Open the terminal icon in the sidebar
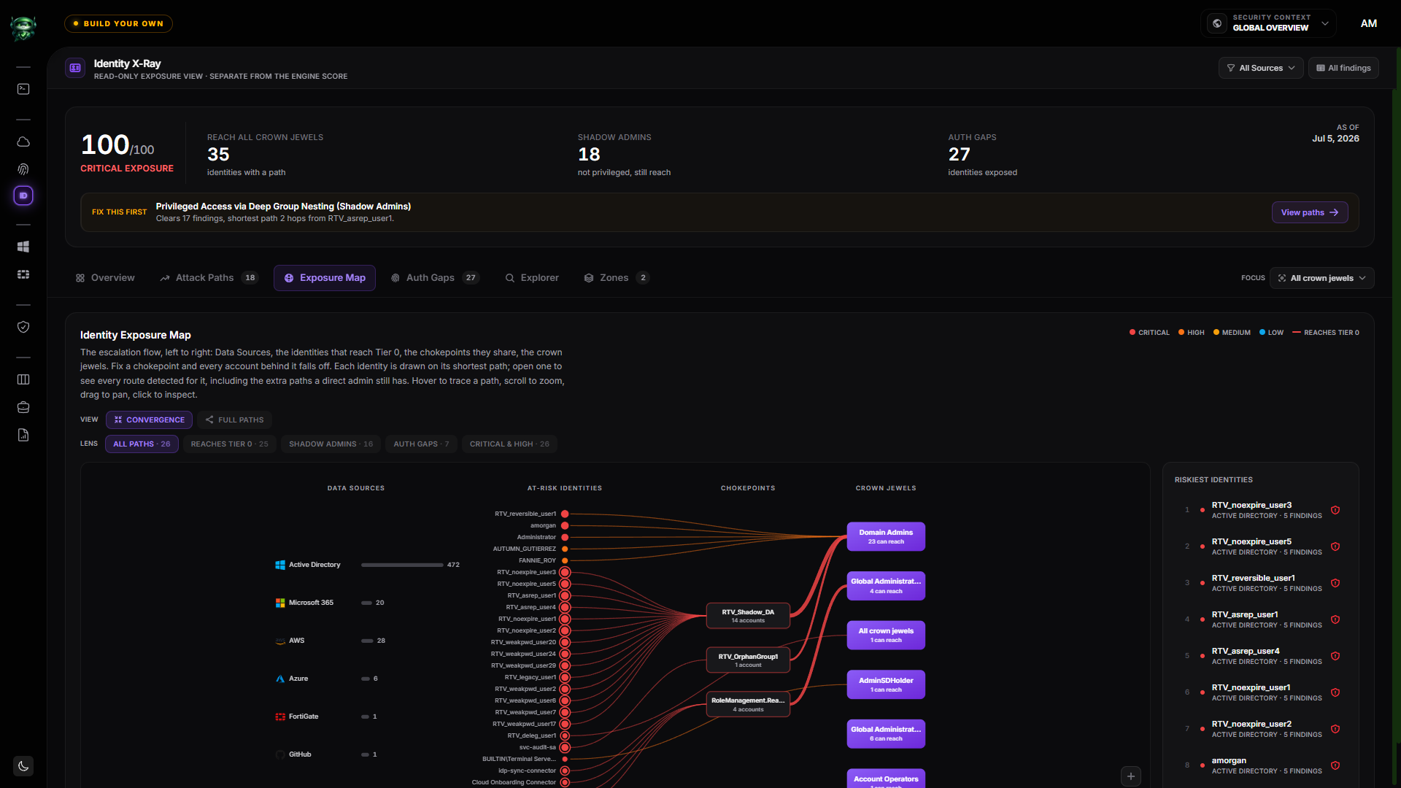The height and width of the screenshot is (788, 1401). (23, 89)
